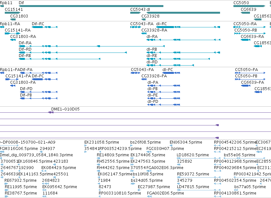Select the dl-PA protein label

click(153, 82)
